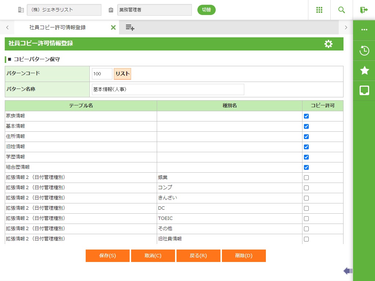The height and width of the screenshot is (281, 375).
Task: Click the three-dots more icon in sidebar
Action: coord(364,30)
